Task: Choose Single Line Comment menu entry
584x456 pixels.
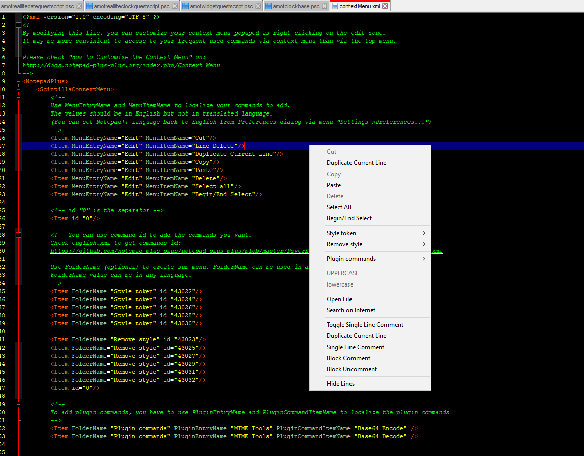Action: pyautogui.click(x=370, y=347)
